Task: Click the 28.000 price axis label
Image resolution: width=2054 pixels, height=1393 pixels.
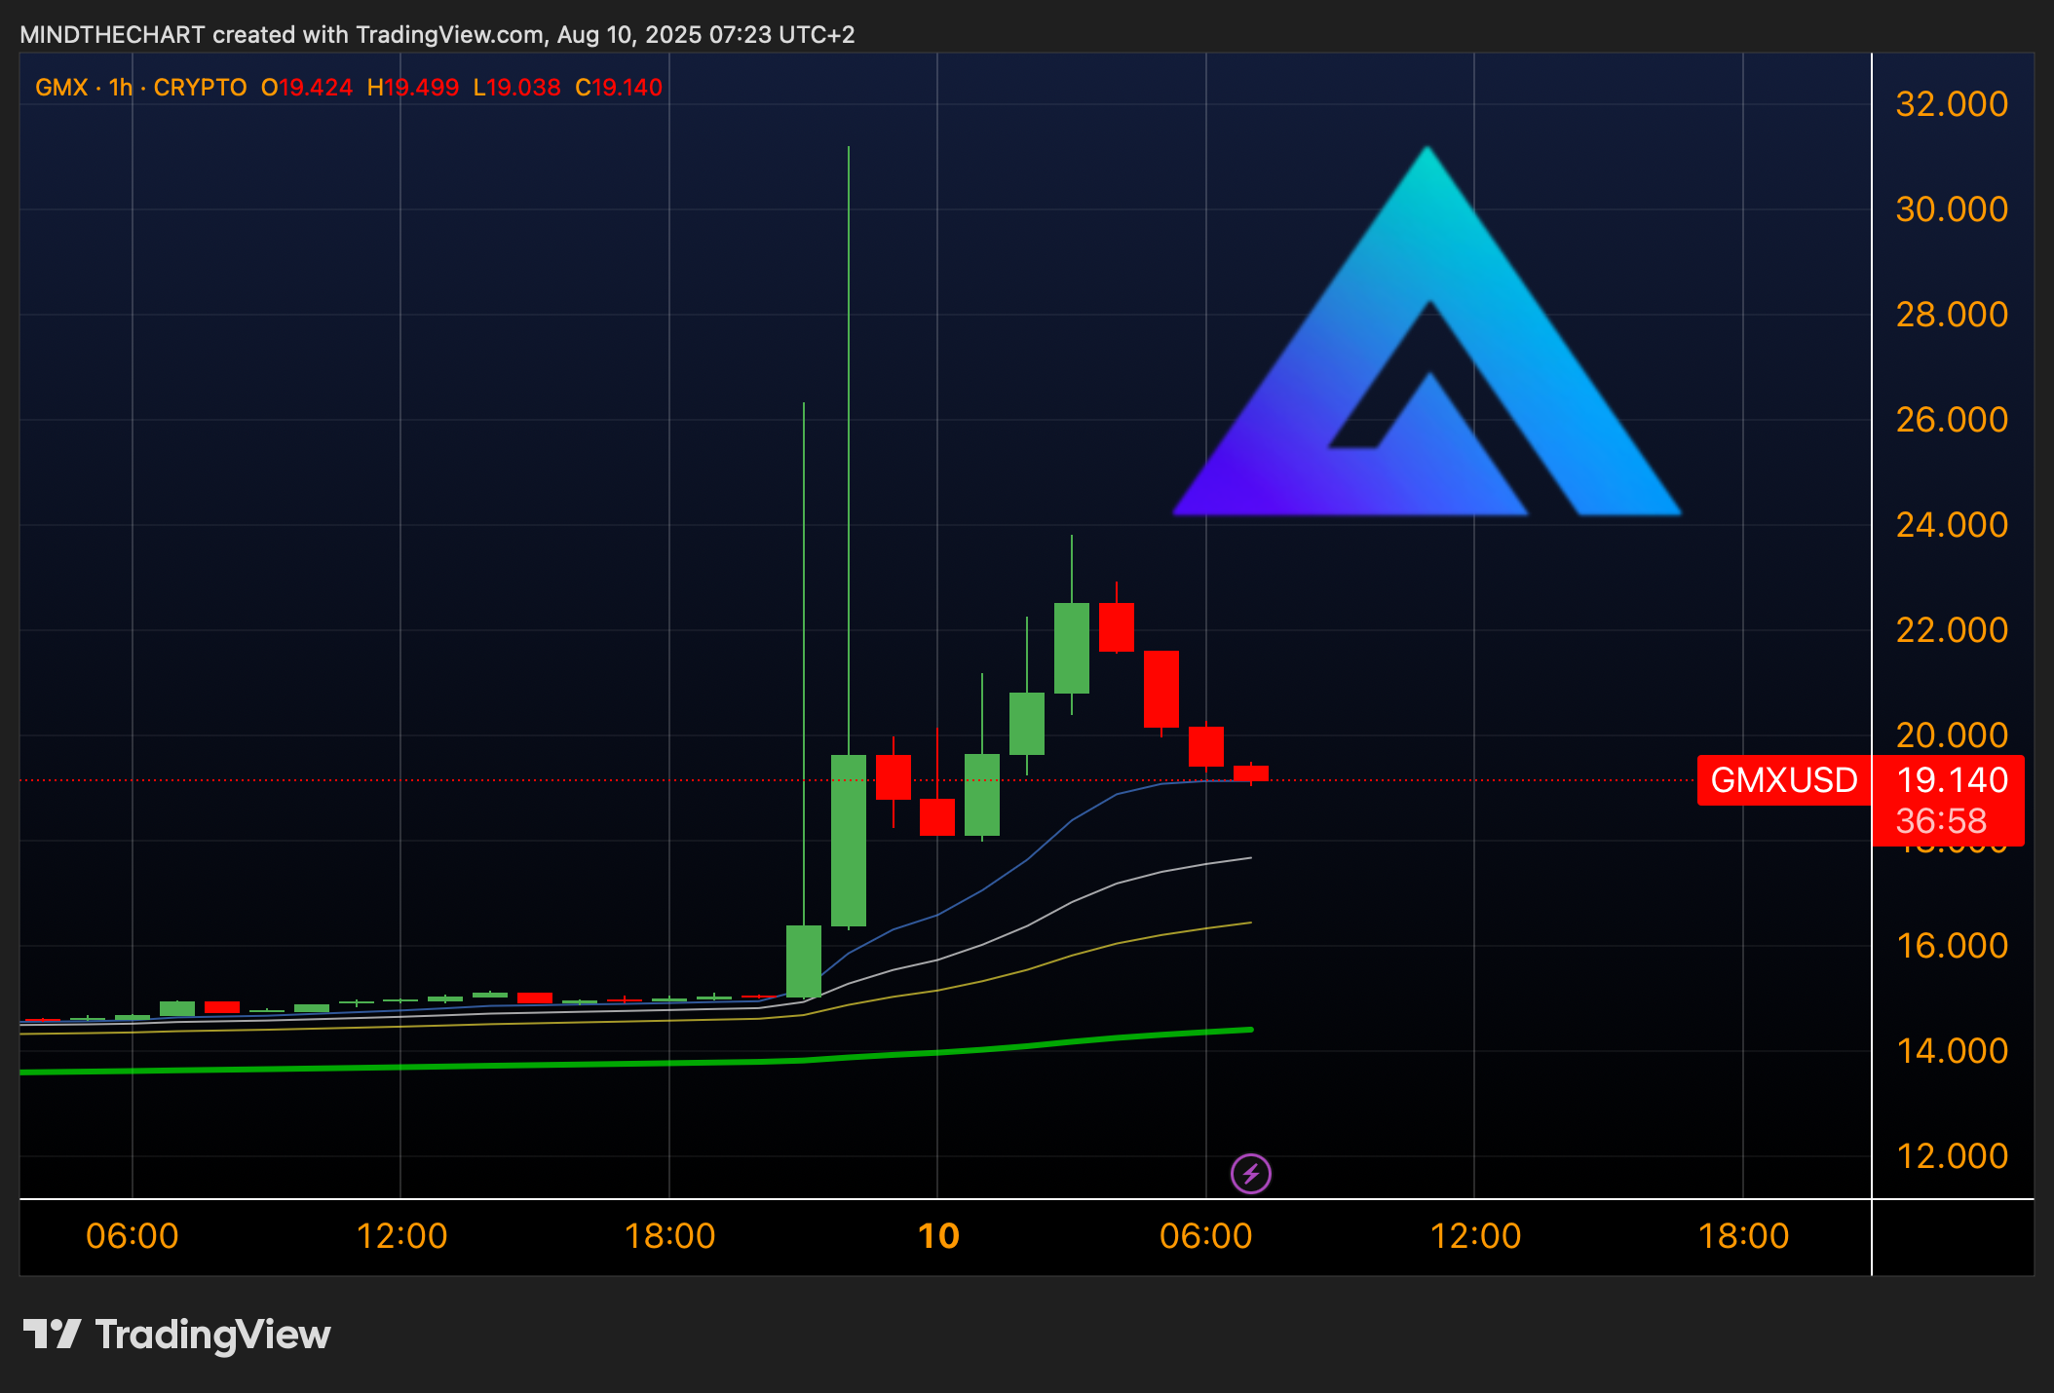Action: 1952,315
